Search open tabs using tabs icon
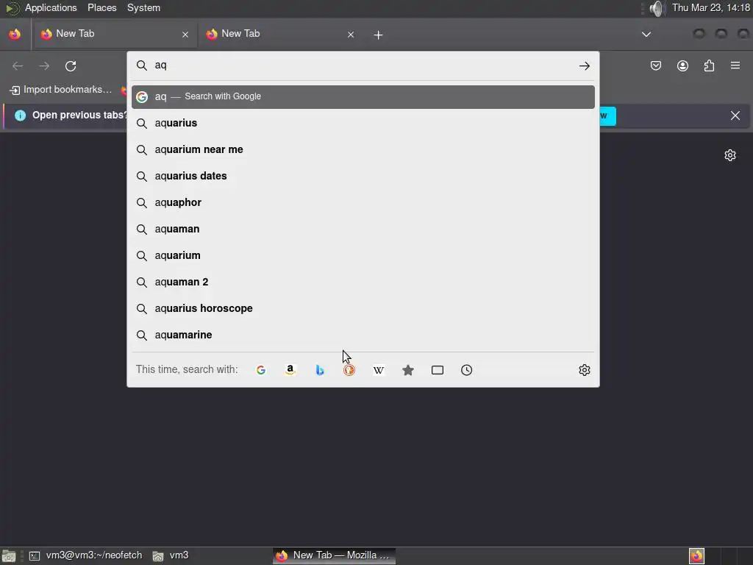Image resolution: width=753 pixels, height=565 pixels. click(x=438, y=370)
